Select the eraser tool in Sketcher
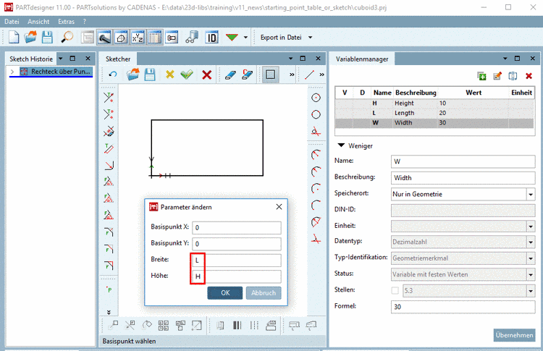This screenshot has height=351, width=543. [x=230, y=75]
